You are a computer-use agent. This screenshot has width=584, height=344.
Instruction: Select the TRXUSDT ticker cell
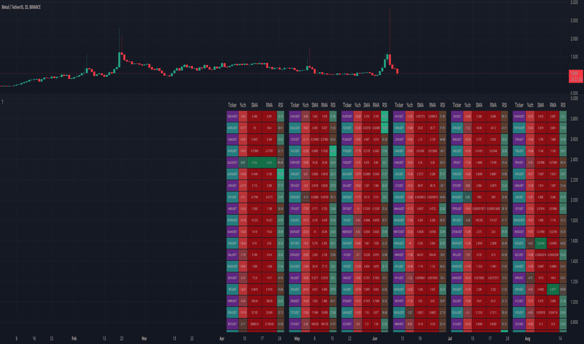click(519, 163)
